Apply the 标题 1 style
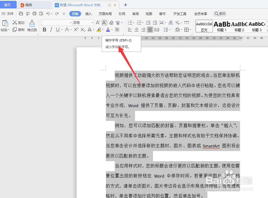This screenshot has width=268, height=198. [x=222, y=26]
